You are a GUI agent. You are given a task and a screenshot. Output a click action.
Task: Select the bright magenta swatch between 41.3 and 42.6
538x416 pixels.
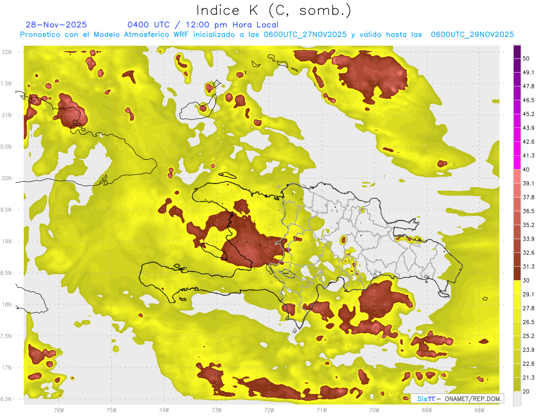(x=517, y=148)
